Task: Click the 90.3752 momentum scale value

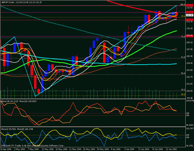Action: click(x=190, y=146)
